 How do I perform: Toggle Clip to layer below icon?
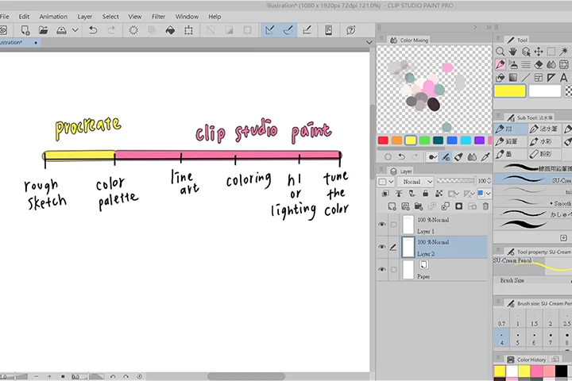[x=385, y=194]
